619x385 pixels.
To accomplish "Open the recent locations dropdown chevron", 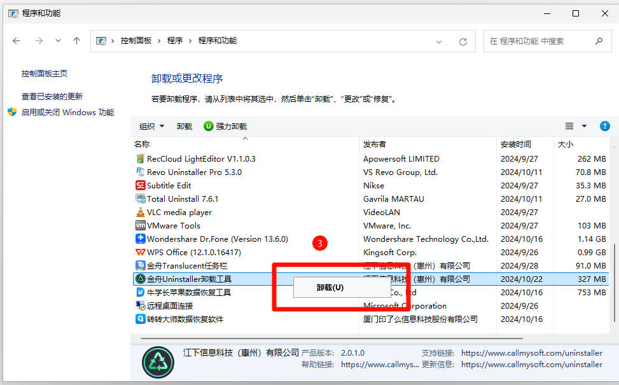I will [x=58, y=41].
